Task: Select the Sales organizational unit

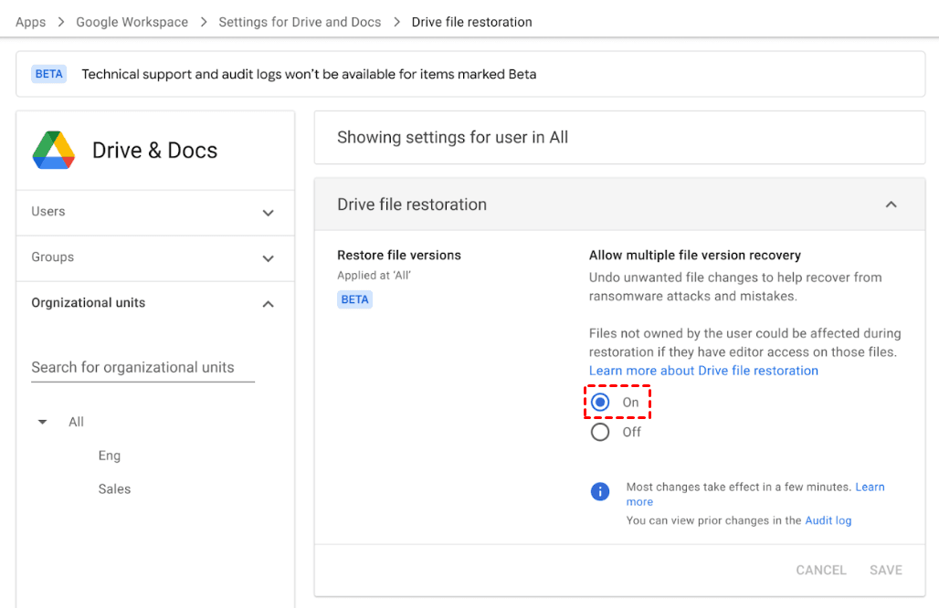Action: click(x=114, y=489)
